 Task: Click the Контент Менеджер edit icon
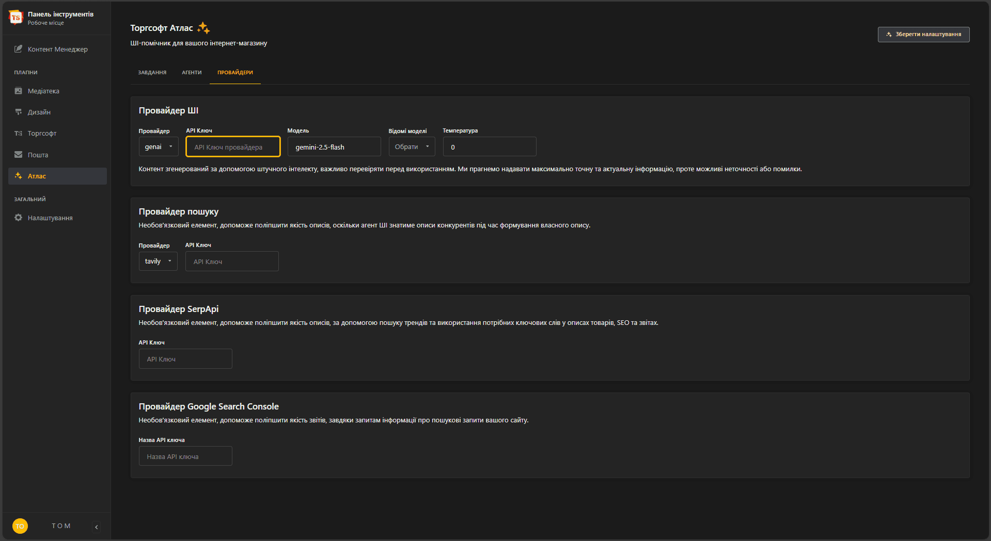click(19, 49)
